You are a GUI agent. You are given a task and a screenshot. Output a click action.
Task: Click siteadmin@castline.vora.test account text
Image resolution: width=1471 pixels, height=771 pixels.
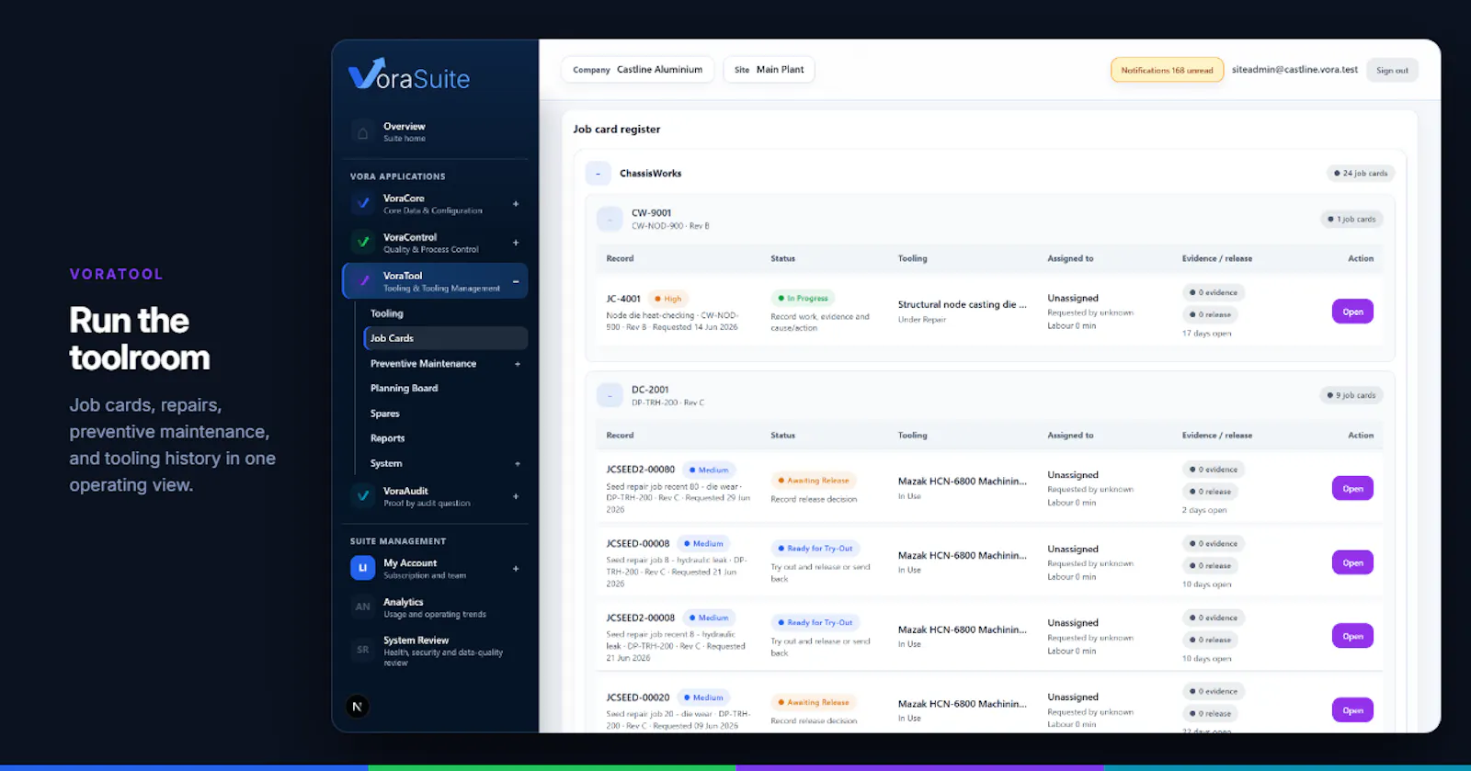[x=1294, y=70]
